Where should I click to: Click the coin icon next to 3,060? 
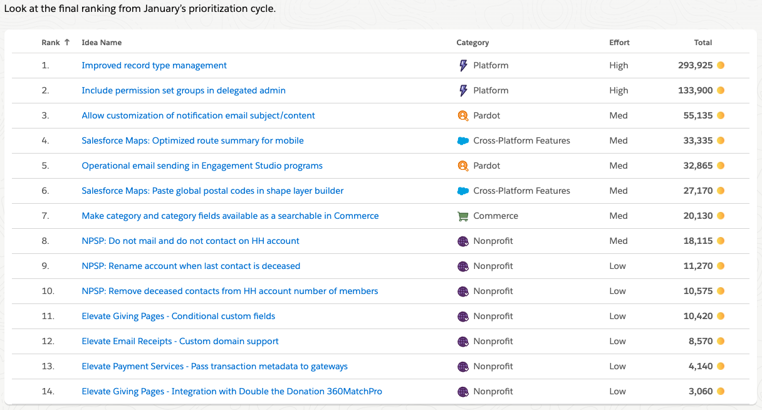point(721,391)
